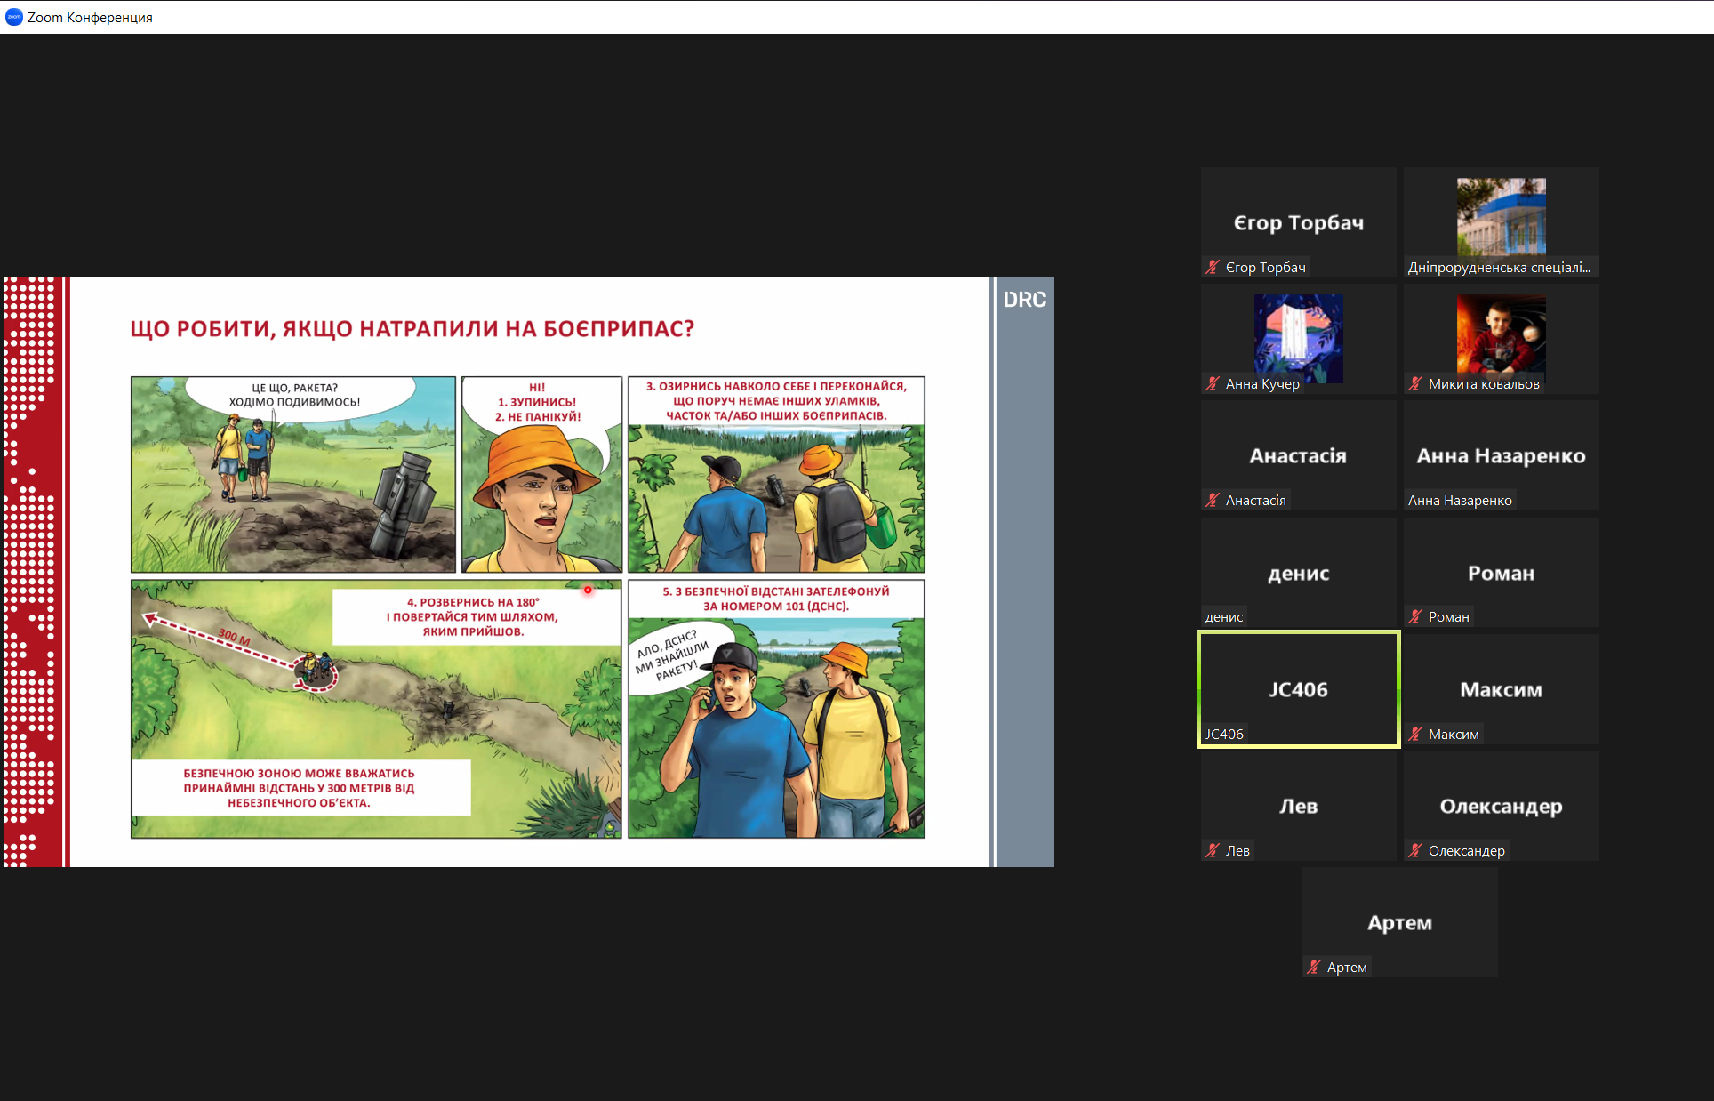Click the comic panel with 300 М arrow

(375, 709)
